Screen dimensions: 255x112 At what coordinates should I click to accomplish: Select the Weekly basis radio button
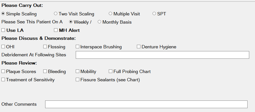tap(71, 22)
